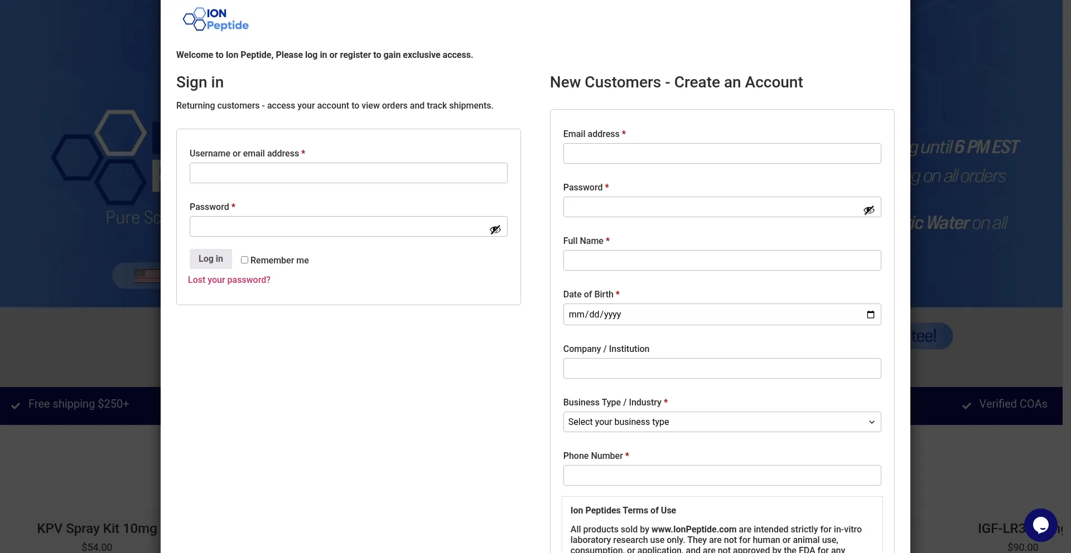Expand the Business Type / Industry dropdown
This screenshot has width=1071, height=553.
(x=722, y=422)
